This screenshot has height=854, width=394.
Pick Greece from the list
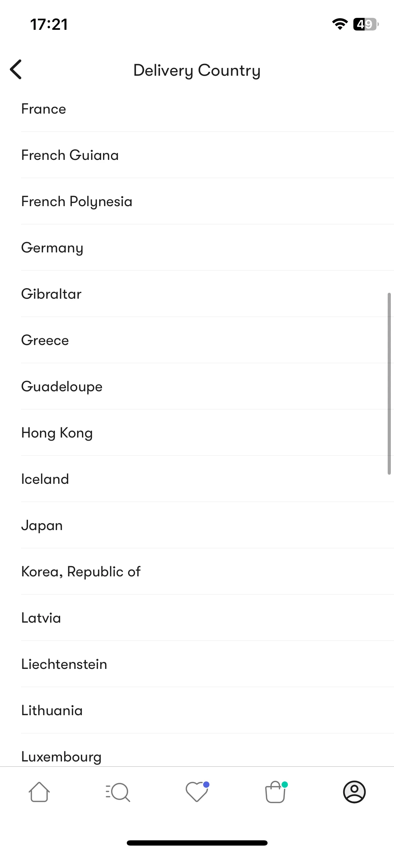(x=207, y=340)
